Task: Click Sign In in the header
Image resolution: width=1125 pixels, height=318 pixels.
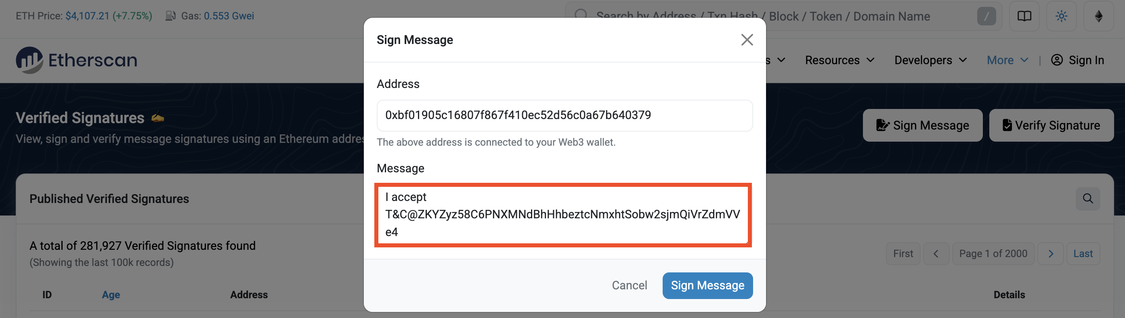Action: pos(1077,60)
